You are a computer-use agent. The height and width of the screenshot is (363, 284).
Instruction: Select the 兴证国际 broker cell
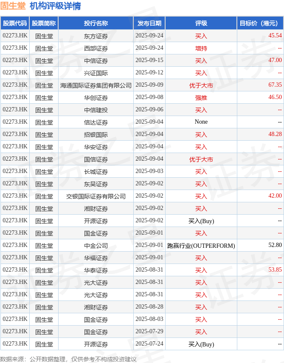[x=96, y=73]
